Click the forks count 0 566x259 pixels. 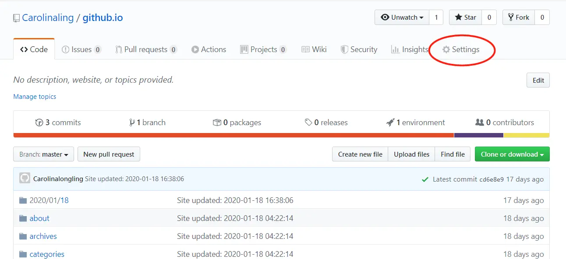[542, 17]
